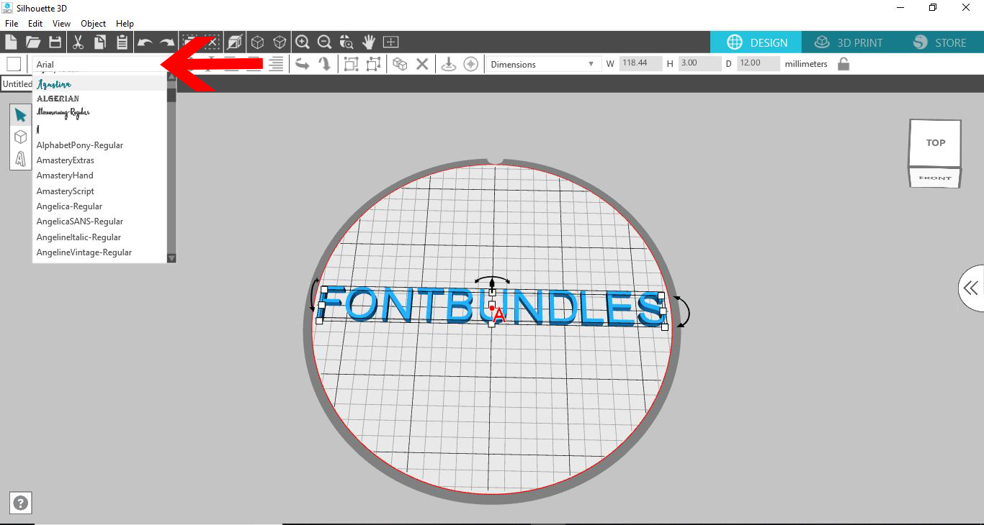Zoom to selection icon

point(346,42)
